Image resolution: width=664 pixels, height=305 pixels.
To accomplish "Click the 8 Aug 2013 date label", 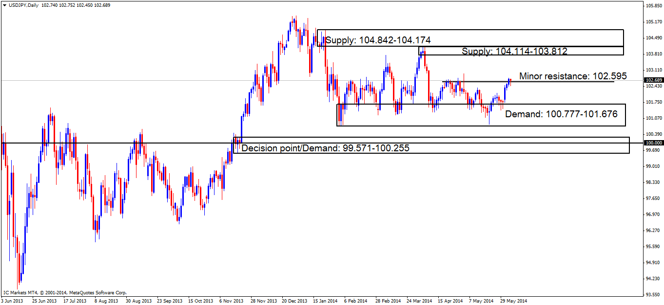I will tap(106, 301).
